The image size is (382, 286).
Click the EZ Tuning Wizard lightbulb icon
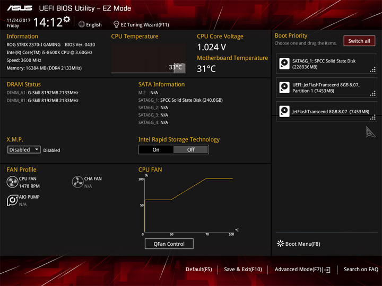tap(116, 24)
